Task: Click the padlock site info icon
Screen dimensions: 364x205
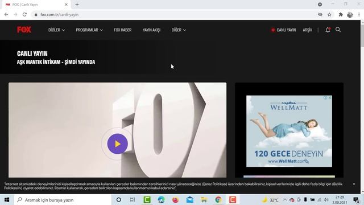Action: click(35, 15)
